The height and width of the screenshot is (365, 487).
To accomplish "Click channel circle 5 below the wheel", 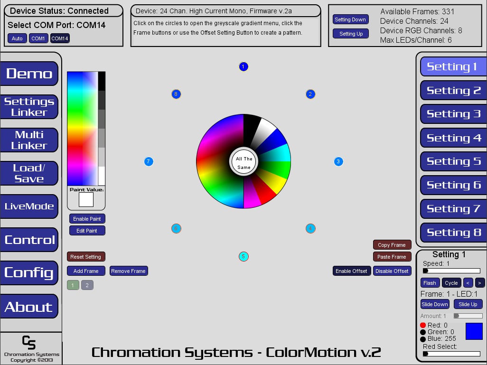I will click(x=243, y=256).
